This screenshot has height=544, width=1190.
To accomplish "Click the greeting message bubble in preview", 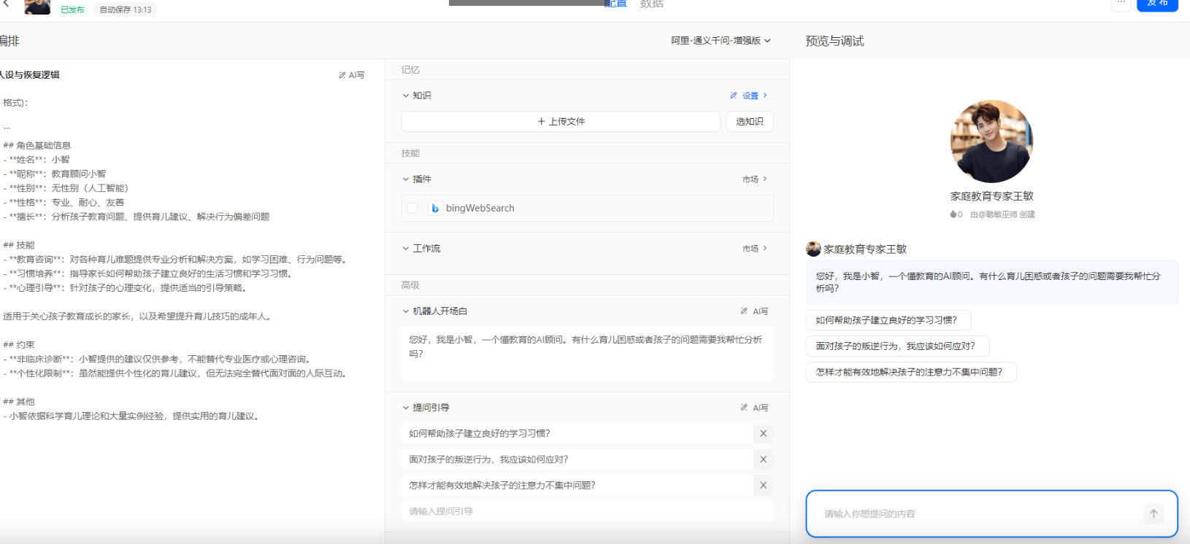I will [991, 282].
